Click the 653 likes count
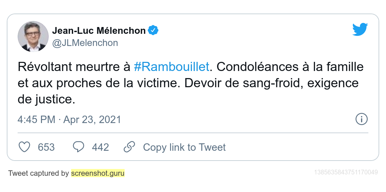Image resolution: width=386 pixels, height=192 pixels. [46, 147]
